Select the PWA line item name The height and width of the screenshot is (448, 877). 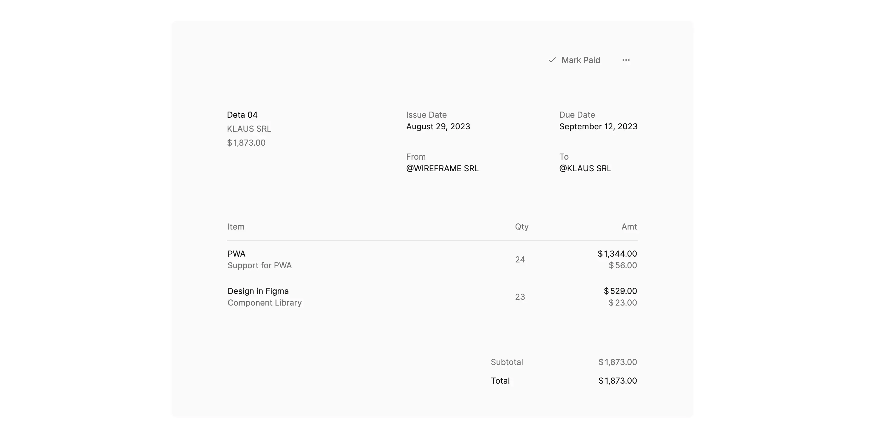pyautogui.click(x=236, y=254)
